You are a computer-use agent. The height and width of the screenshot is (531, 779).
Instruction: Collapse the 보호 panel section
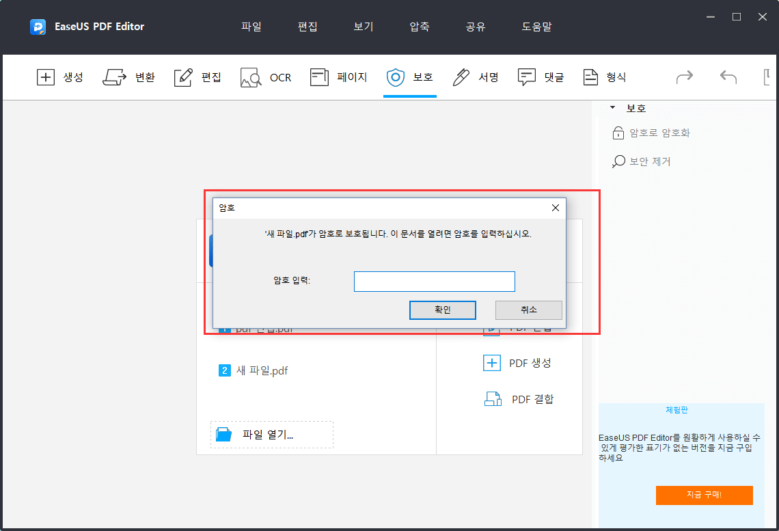[x=612, y=107]
